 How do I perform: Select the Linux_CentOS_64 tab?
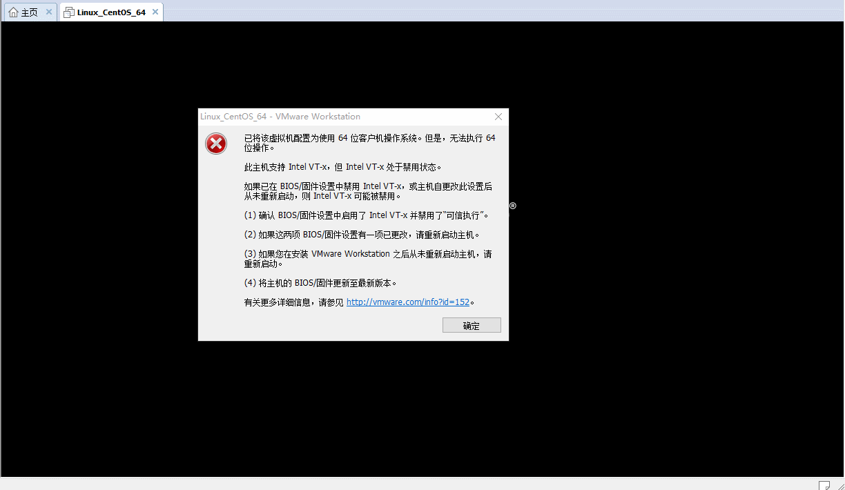111,12
